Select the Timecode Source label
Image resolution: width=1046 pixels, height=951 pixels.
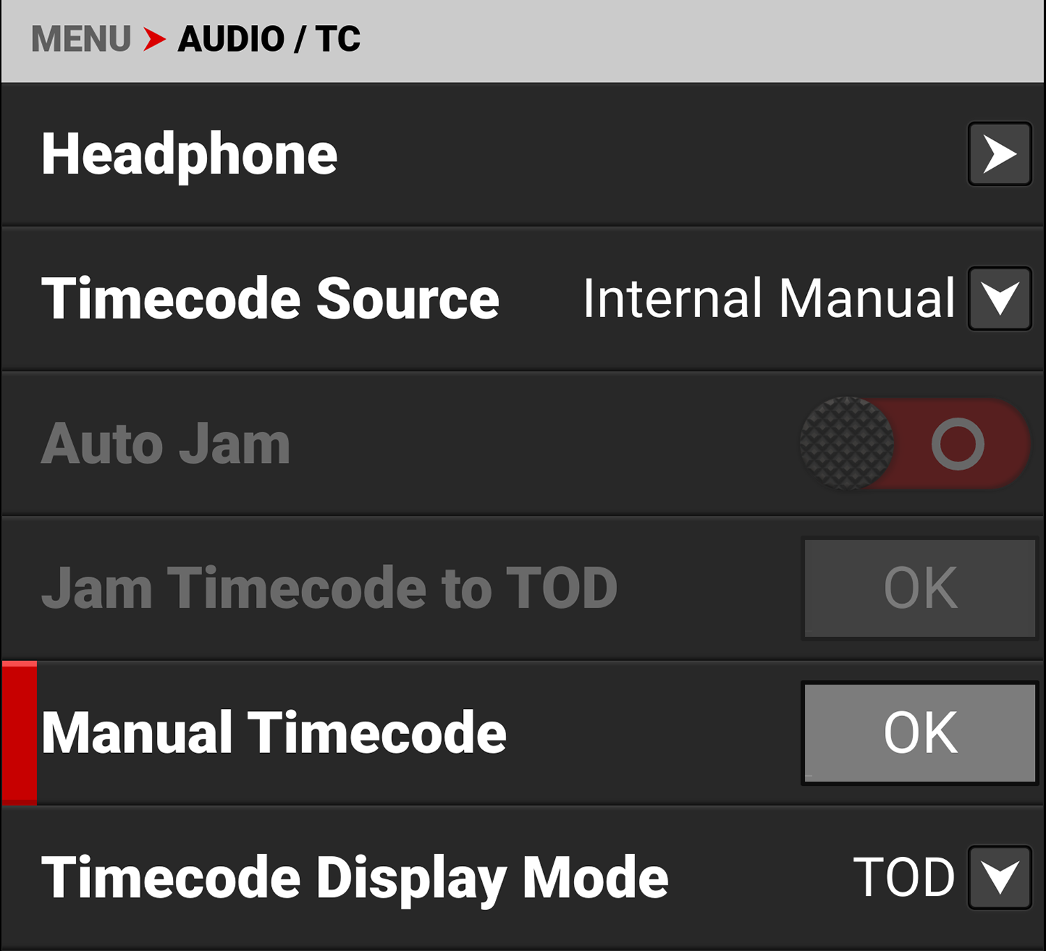click(270, 298)
